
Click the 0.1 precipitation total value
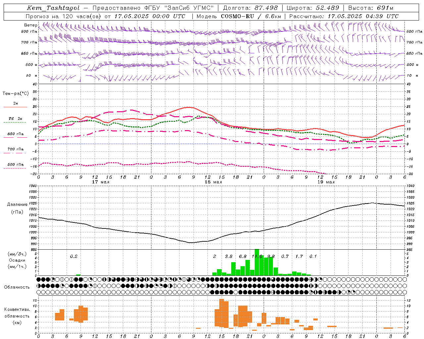point(313,257)
